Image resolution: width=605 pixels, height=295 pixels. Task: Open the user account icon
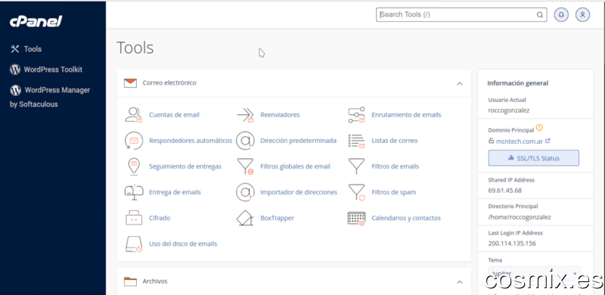582,15
